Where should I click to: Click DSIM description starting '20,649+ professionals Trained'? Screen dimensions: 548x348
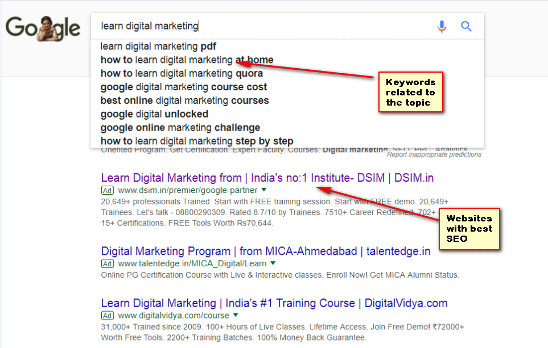click(x=275, y=212)
